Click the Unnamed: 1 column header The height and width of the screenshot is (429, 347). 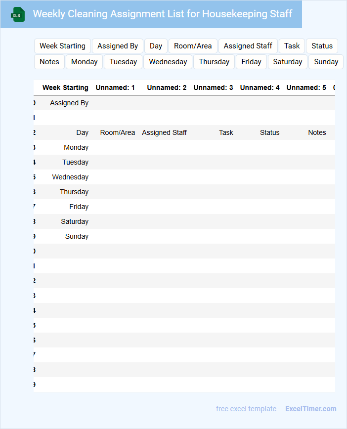(x=115, y=87)
